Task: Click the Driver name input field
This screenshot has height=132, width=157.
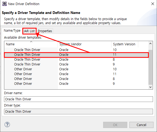Action: click(x=78, y=99)
